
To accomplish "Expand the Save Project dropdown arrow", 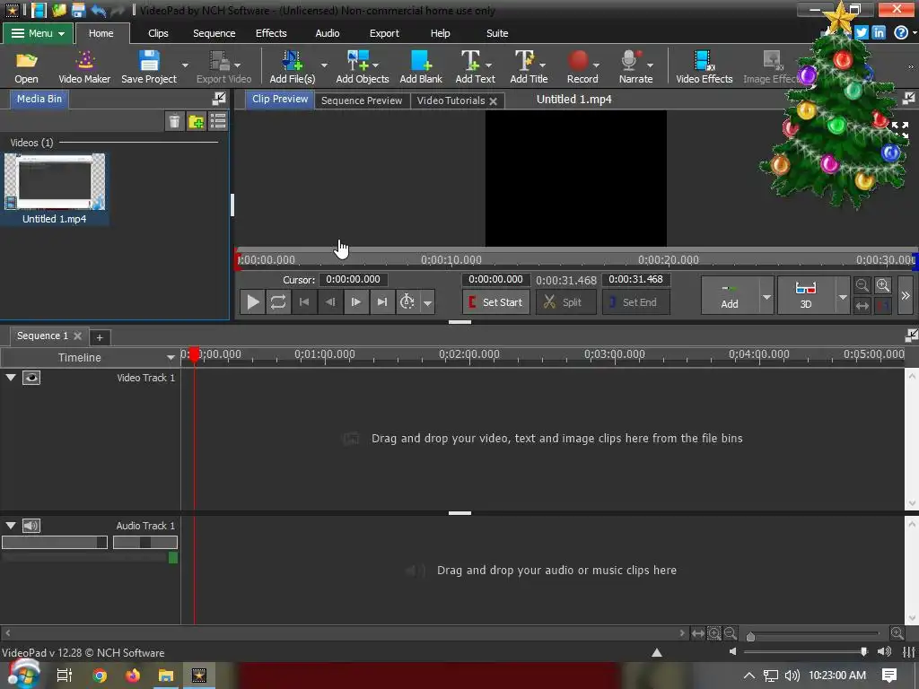I will 185,65.
